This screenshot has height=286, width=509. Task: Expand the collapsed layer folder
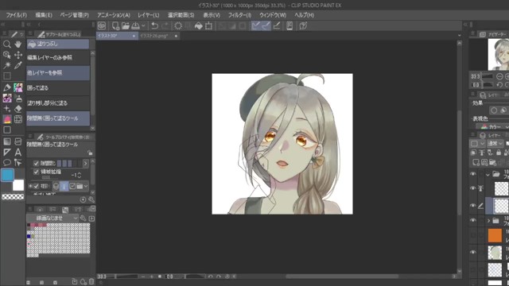(x=488, y=221)
